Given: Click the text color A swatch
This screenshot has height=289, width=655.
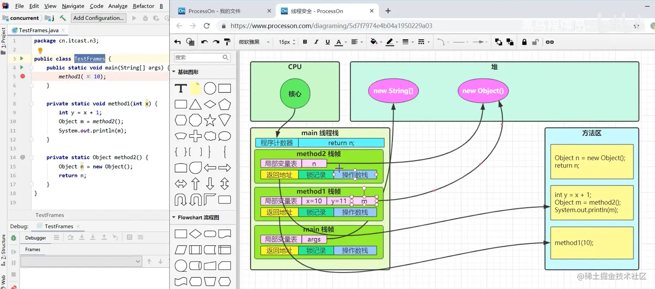Looking at the screenshot, I should pos(339,42).
